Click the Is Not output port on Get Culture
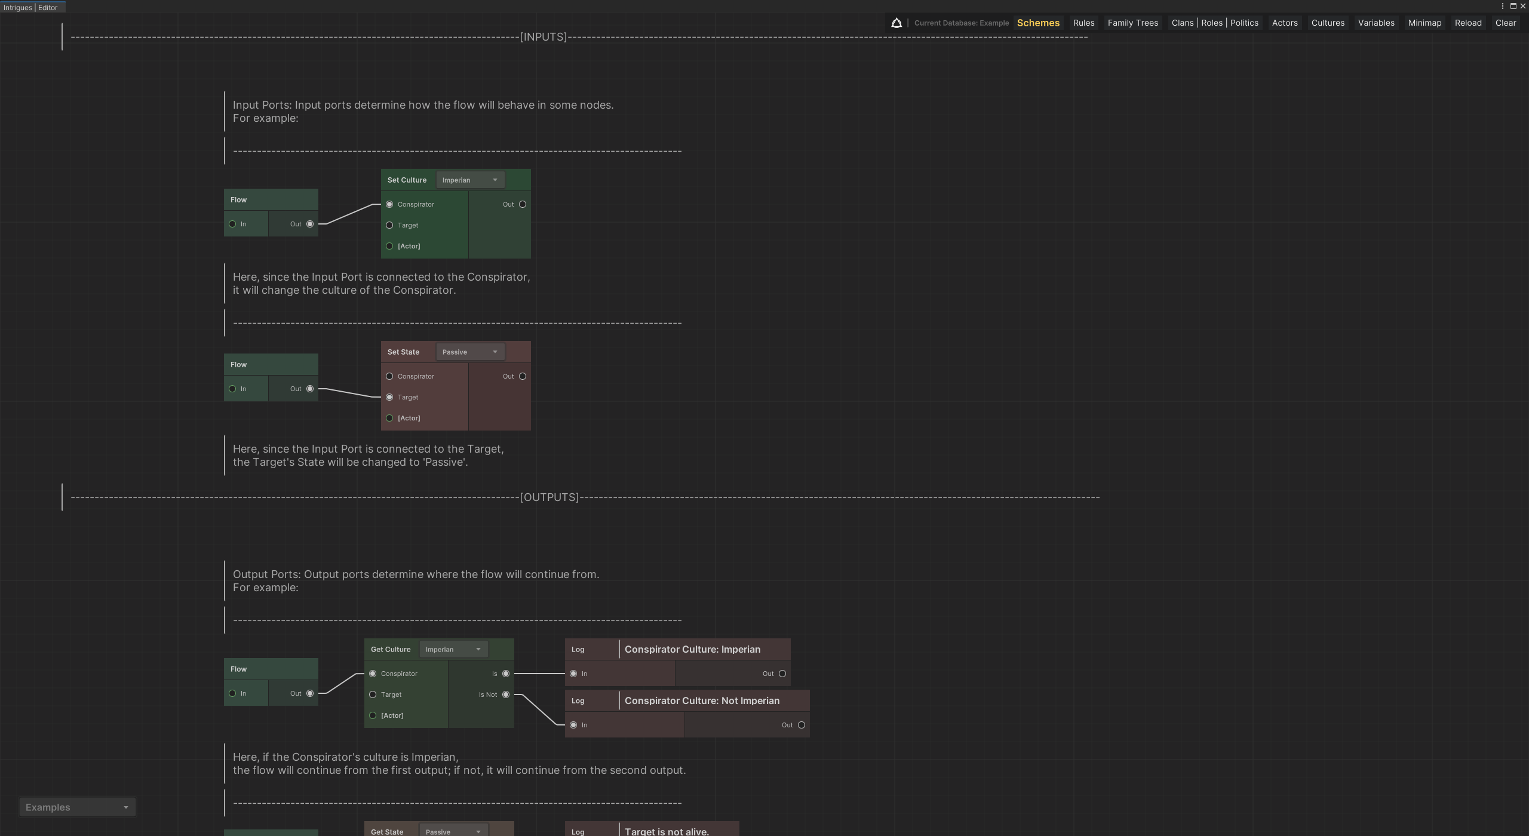This screenshot has width=1529, height=836. pyautogui.click(x=506, y=694)
